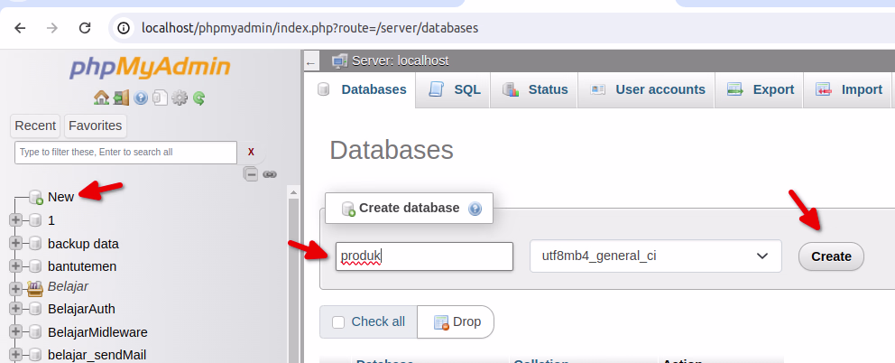Expand the belajar_sendMail database node
The image size is (895, 363).
click(x=15, y=355)
